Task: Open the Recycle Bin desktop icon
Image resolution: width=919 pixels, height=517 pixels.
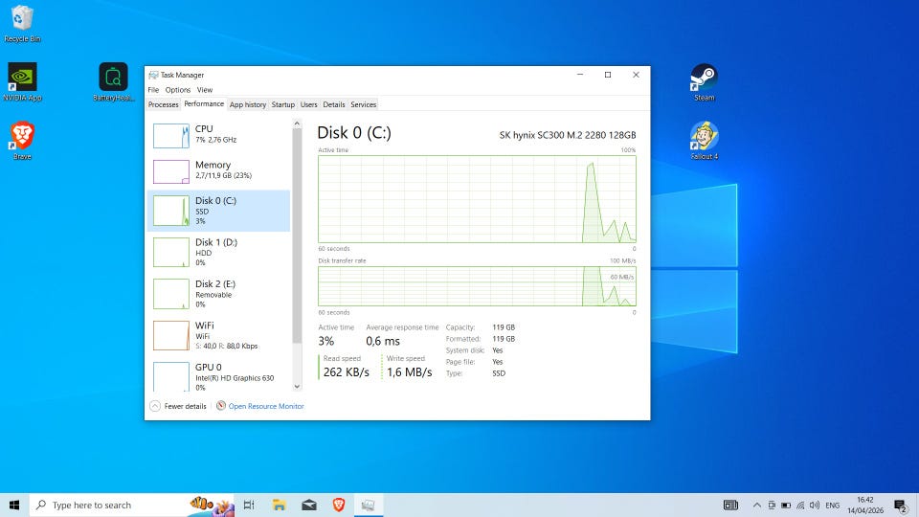Action: click(22, 23)
